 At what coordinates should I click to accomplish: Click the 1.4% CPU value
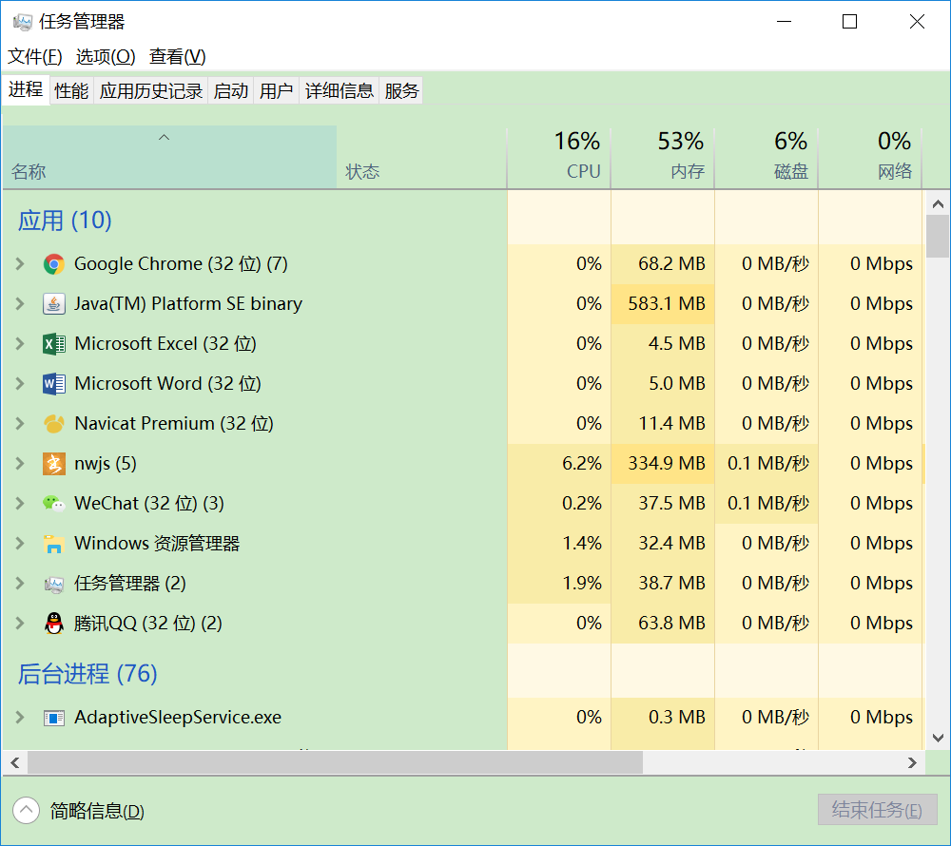point(582,544)
